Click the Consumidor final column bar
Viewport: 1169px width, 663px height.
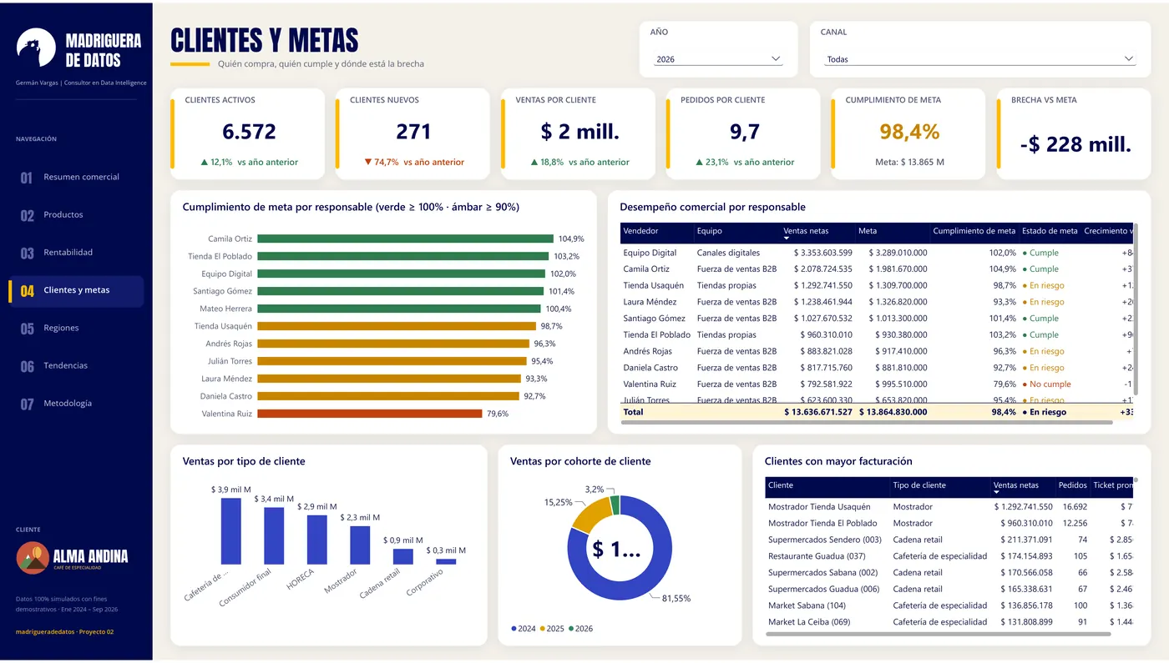(x=274, y=536)
